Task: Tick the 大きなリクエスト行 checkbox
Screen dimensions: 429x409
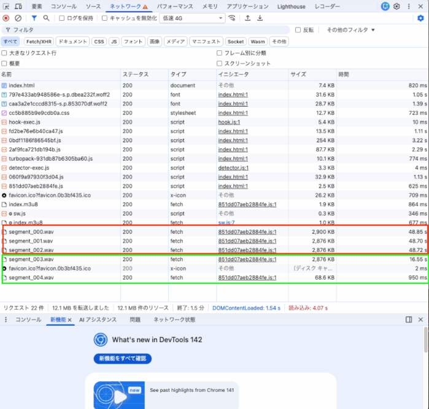Action: point(5,53)
